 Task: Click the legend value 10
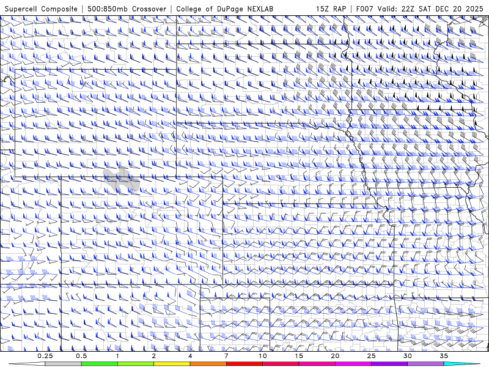[x=263, y=356]
